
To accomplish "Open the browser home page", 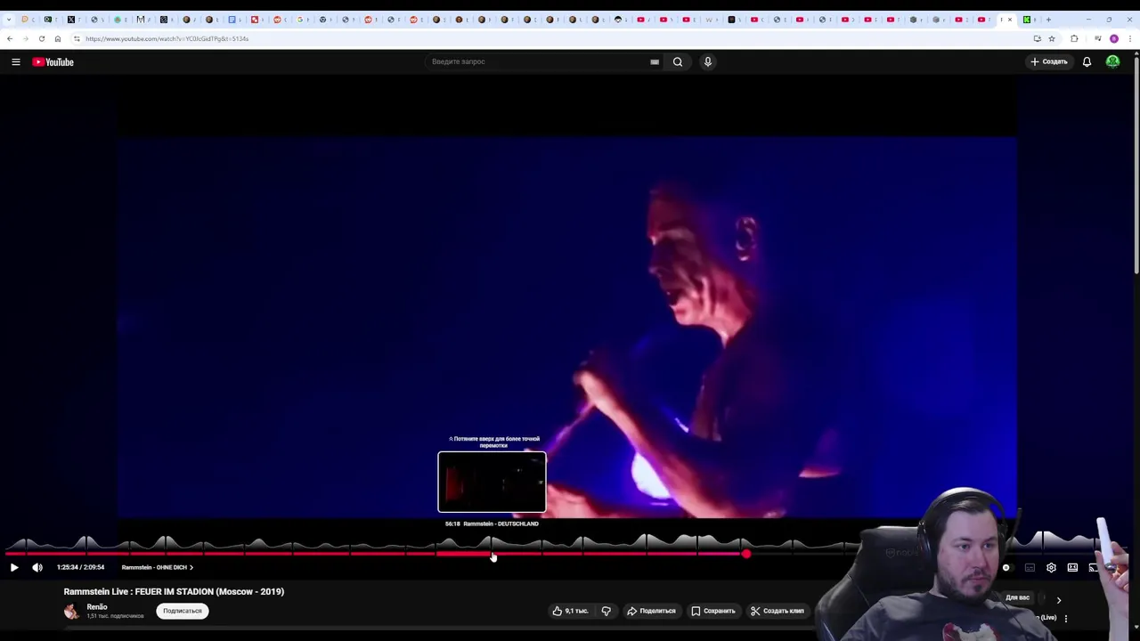I will coord(58,38).
